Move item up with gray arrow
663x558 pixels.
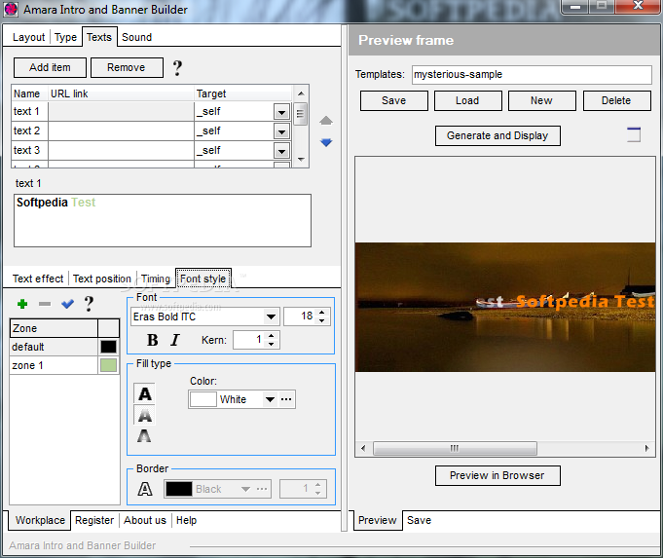(x=325, y=121)
